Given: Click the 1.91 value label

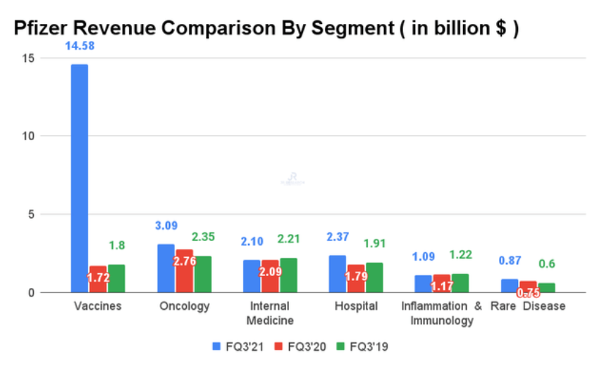Looking at the screenshot, I should tap(375, 243).
